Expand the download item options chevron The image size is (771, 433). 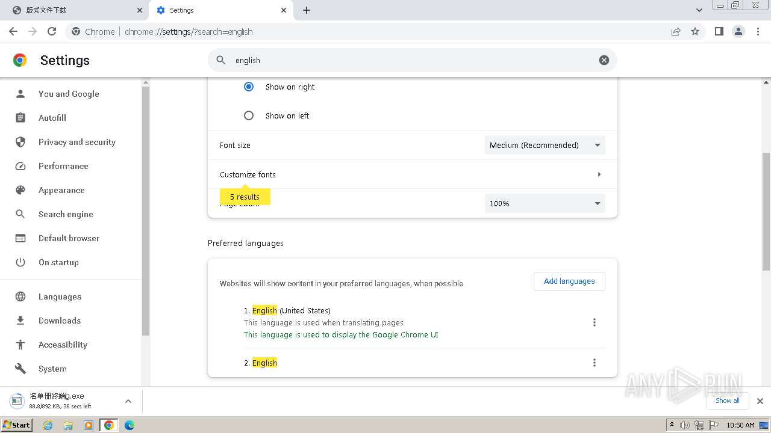[128, 401]
